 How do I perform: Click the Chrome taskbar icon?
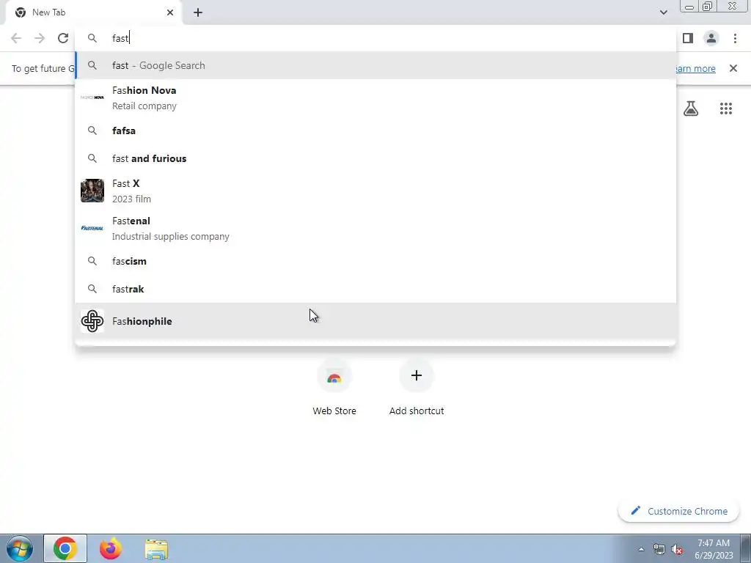(65, 548)
